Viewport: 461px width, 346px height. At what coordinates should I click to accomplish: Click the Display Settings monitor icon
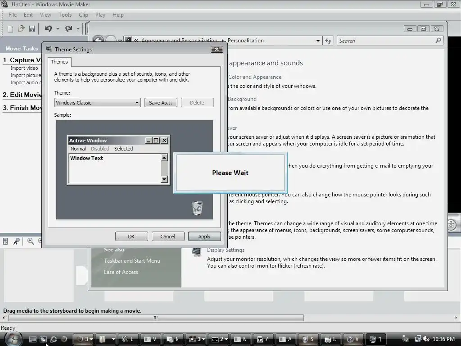coord(197,252)
